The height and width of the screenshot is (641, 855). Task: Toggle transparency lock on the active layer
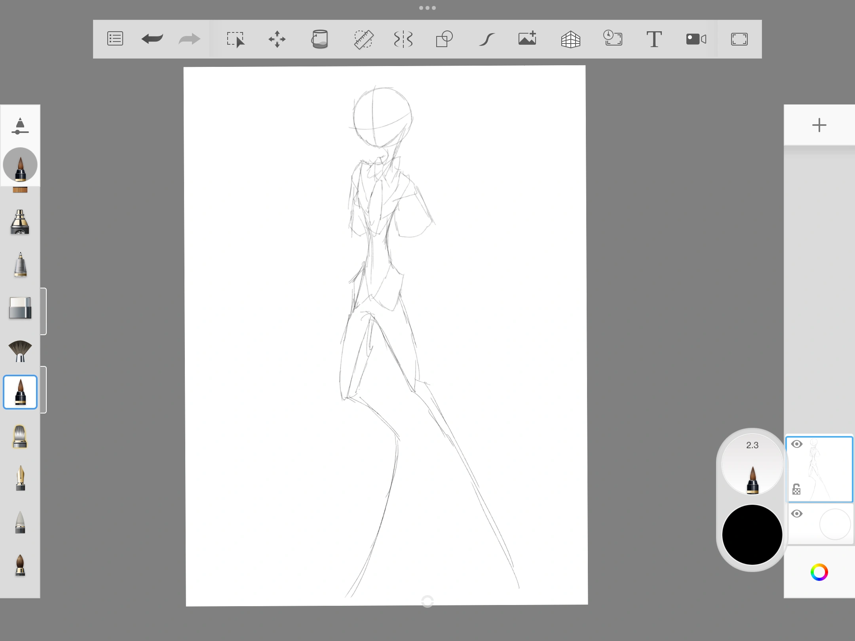click(796, 489)
